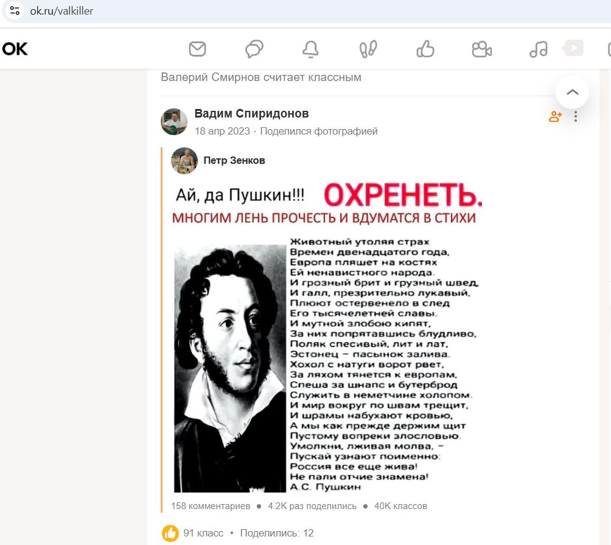Open Вадим Спиридонов profile name link

point(251,113)
